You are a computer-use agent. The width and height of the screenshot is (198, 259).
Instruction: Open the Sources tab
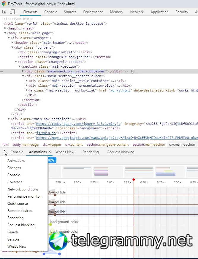pyautogui.click(x=70, y=12)
